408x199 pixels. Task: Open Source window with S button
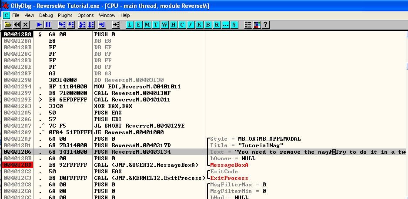[x=234, y=25]
